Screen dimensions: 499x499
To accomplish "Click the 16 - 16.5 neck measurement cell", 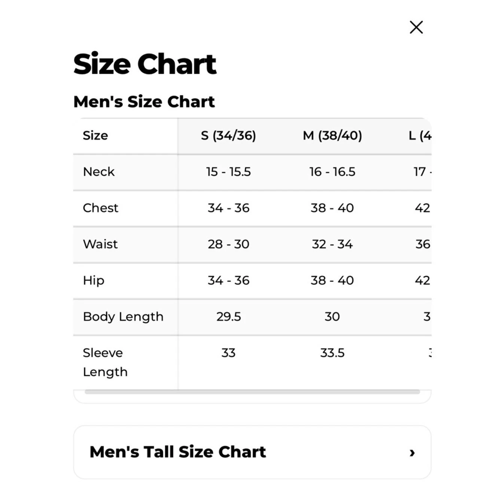I will pos(332,171).
